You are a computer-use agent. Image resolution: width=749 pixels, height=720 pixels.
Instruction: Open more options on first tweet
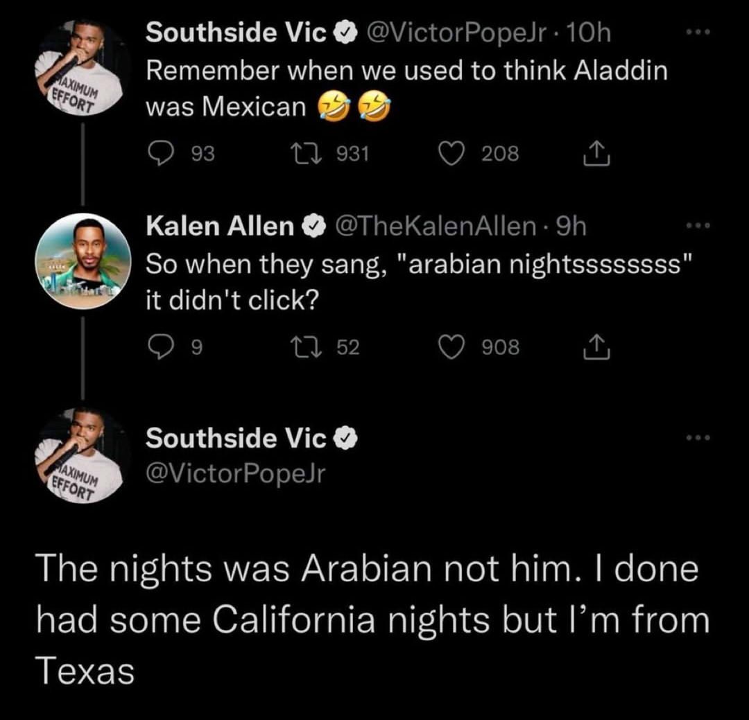point(700,33)
